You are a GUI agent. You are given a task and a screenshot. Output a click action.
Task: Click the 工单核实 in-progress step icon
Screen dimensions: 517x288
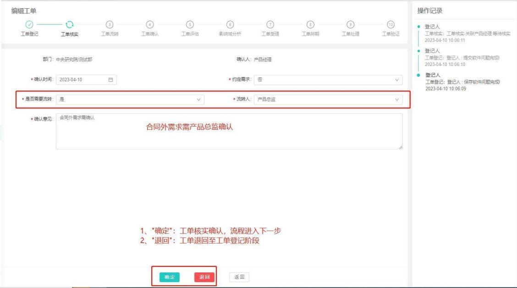coord(69,24)
